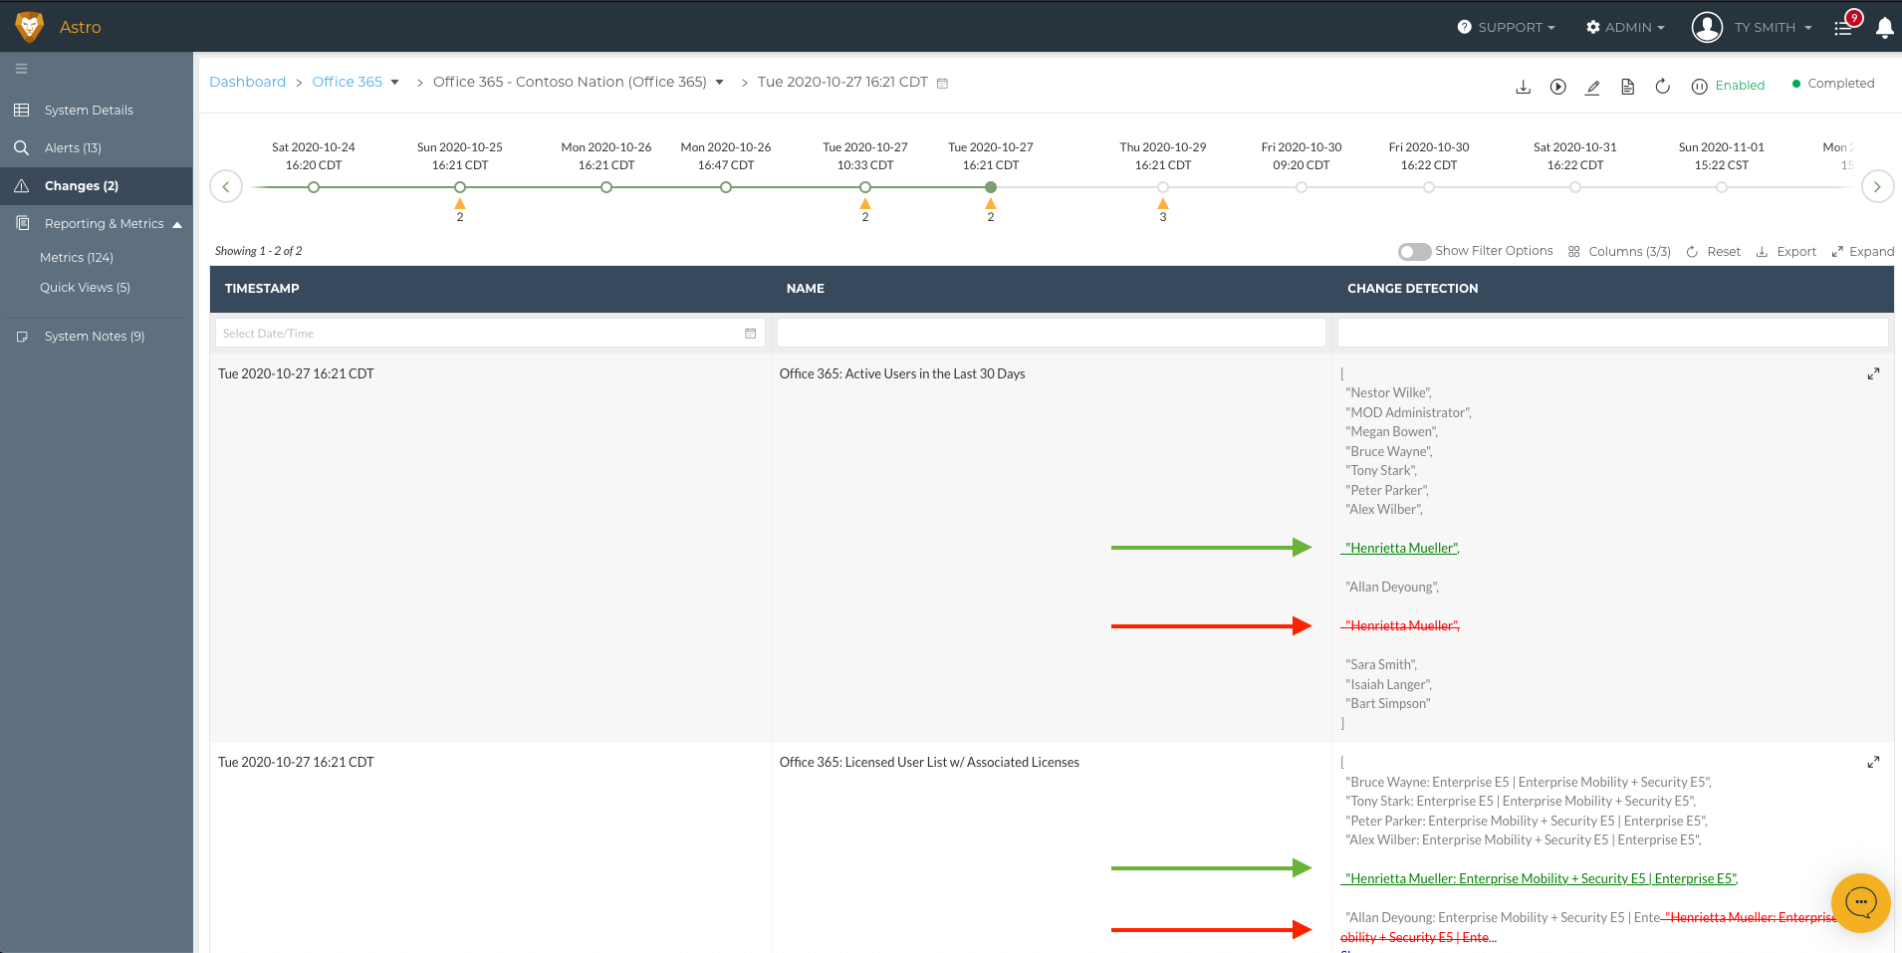Image resolution: width=1902 pixels, height=953 pixels.
Task: Click the Expand table button
Action: (1863, 252)
